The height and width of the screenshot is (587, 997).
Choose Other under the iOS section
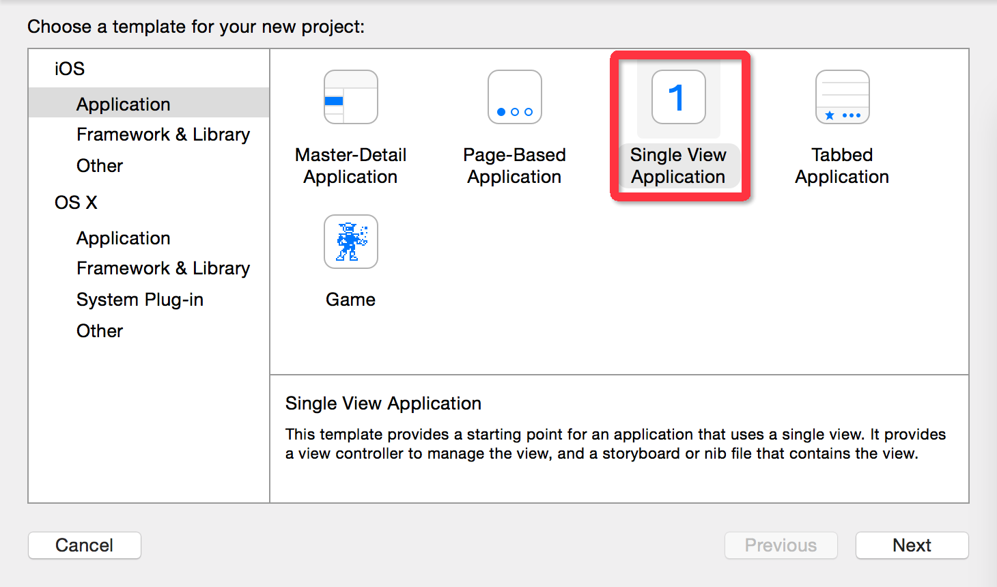coord(100,166)
